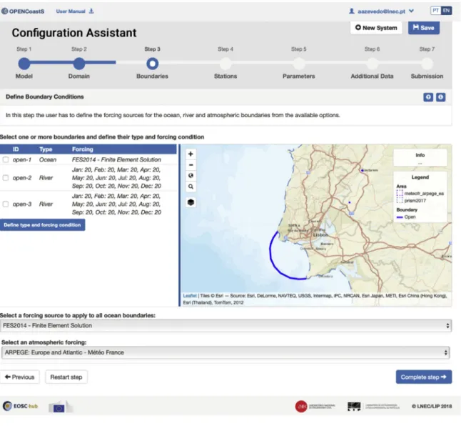Click the meteofr_arpege_ea legend swatch
This screenshot has height=426, width=461.
point(400,194)
